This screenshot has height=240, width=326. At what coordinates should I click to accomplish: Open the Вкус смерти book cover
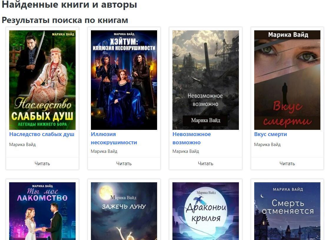pos(287,80)
